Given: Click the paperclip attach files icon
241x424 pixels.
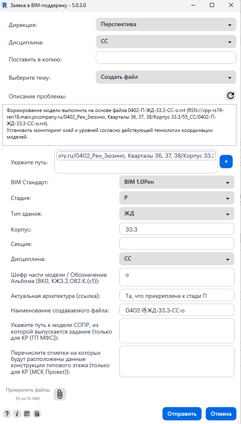Looking at the screenshot, I should click(60, 394).
